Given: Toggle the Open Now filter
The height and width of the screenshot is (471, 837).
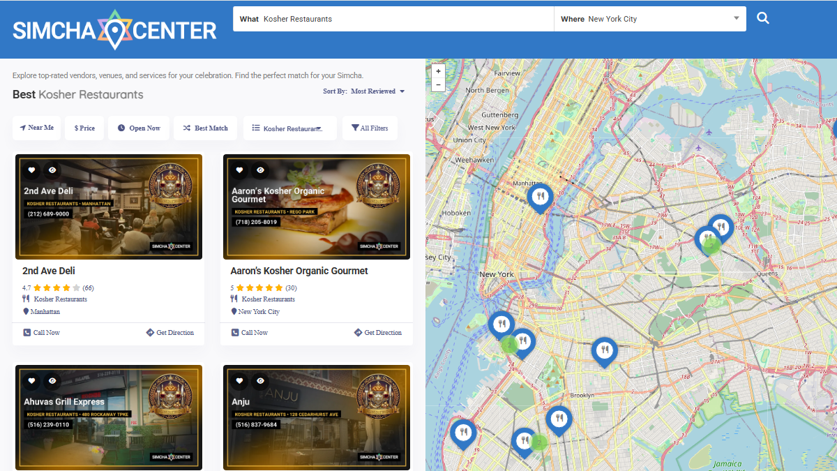Looking at the screenshot, I should pos(139,128).
